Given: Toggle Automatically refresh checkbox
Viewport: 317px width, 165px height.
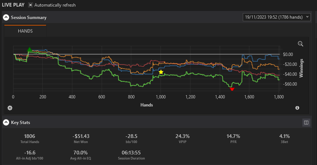Looking at the screenshot, I should pos(30,5).
